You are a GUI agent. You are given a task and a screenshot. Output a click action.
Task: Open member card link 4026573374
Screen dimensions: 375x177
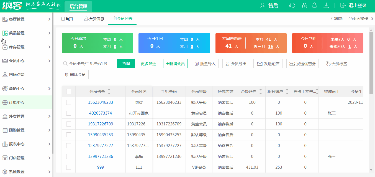[x=101, y=113]
